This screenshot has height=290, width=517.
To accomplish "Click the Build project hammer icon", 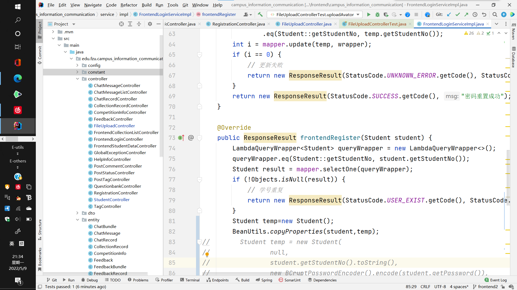I will 260,15.
